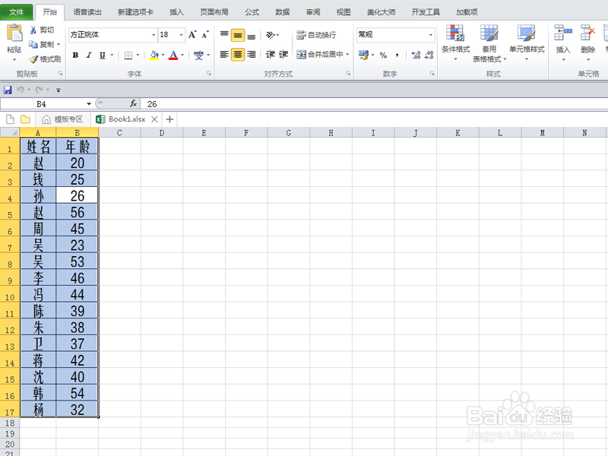Screen dimensions: 608x456
Task: Click 合并后居中 merge and center button
Action: 320,54
